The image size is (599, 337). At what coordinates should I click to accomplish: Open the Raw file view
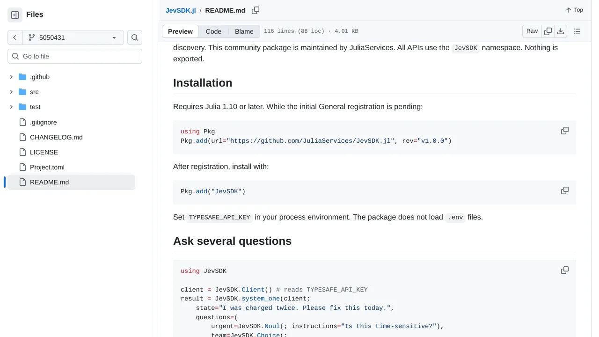pos(532,31)
